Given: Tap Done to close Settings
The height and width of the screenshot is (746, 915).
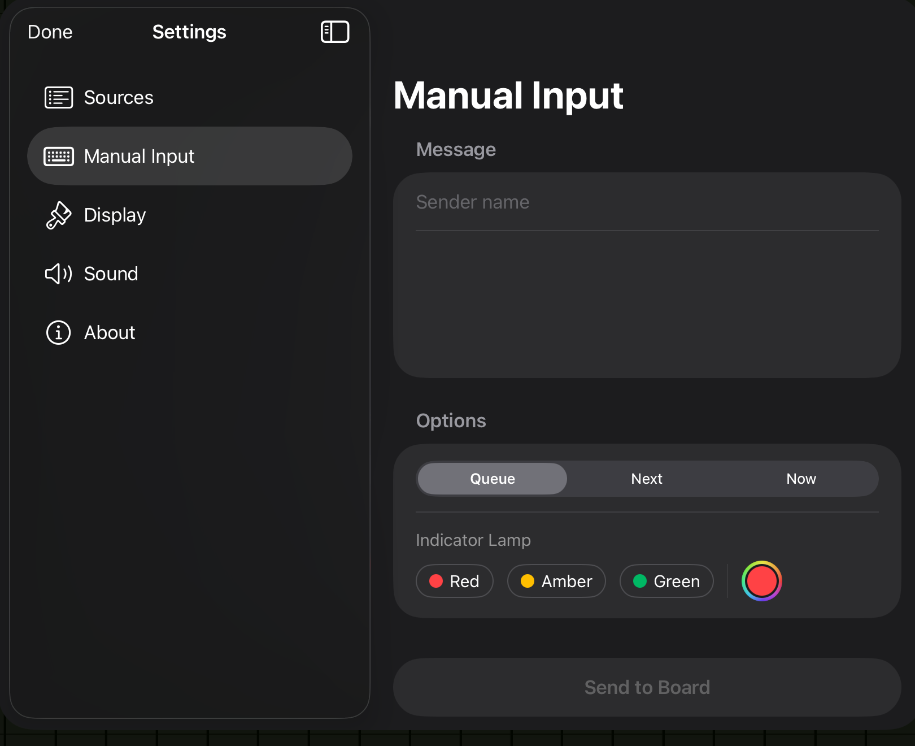Looking at the screenshot, I should [x=50, y=32].
